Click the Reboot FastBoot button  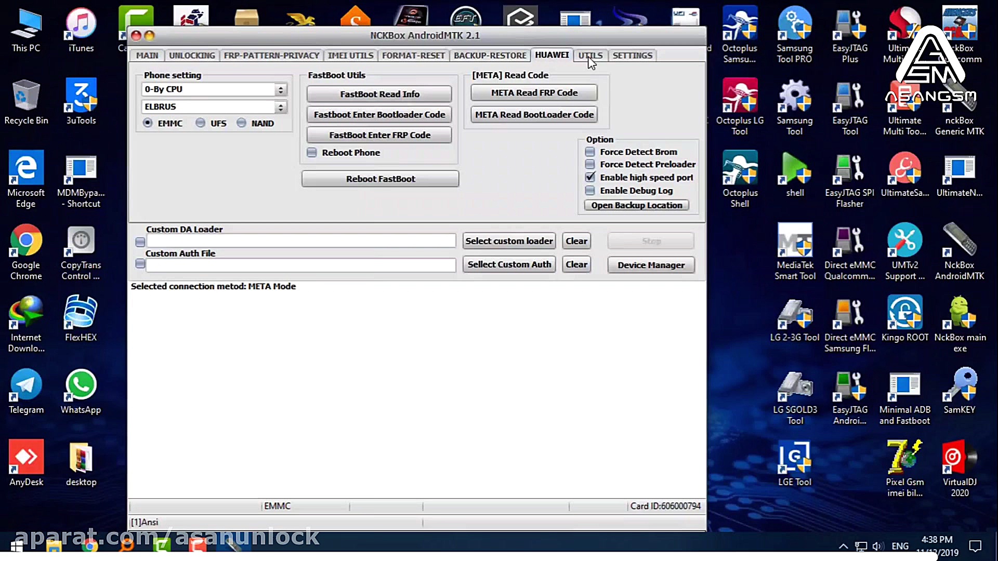point(380,179)
